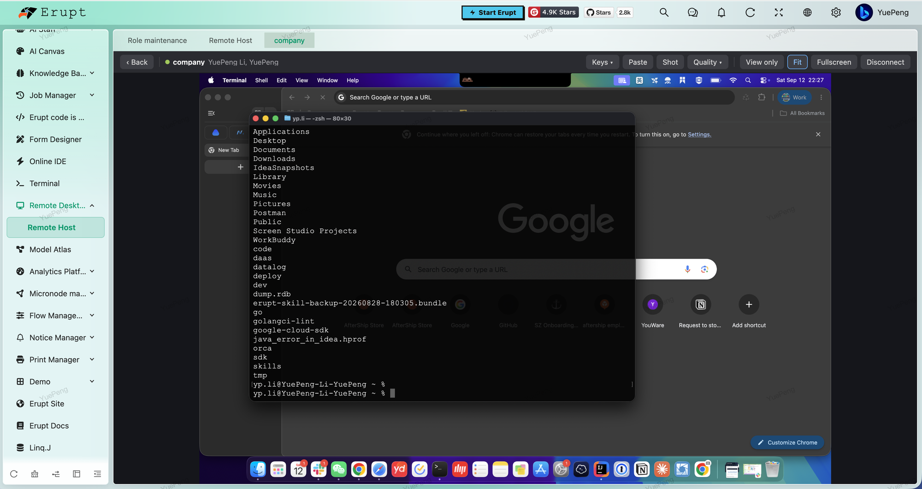Switch to Role maintenance tab
This screenshot has height=489, width=922.
click(157, 41)
